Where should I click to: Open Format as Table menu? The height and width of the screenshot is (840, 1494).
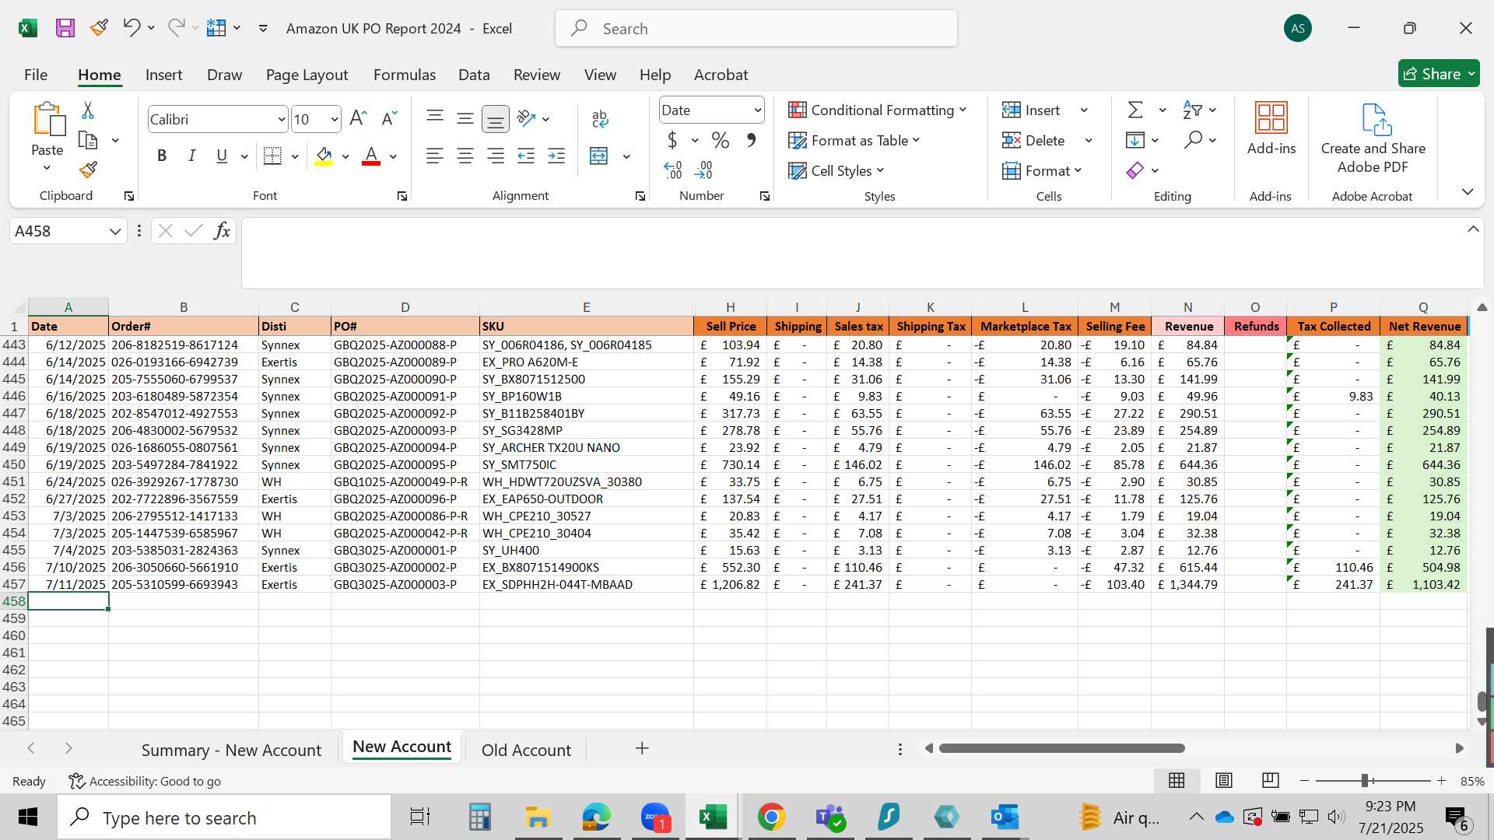pos(854,140)
